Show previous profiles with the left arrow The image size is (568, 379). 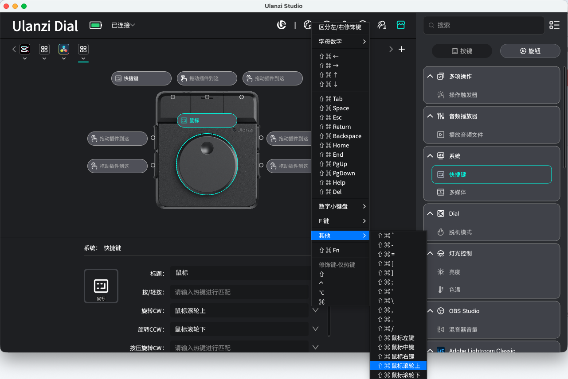click(x=14, y=49)
